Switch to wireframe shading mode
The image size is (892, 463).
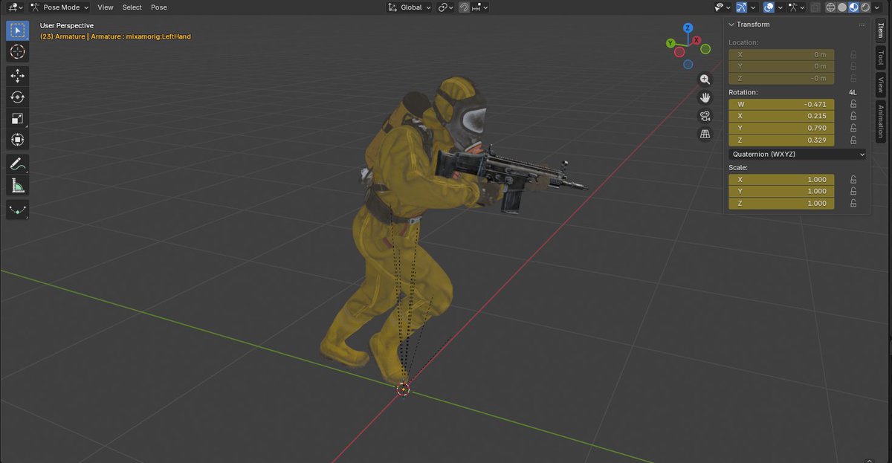click(x=830, y=7)
